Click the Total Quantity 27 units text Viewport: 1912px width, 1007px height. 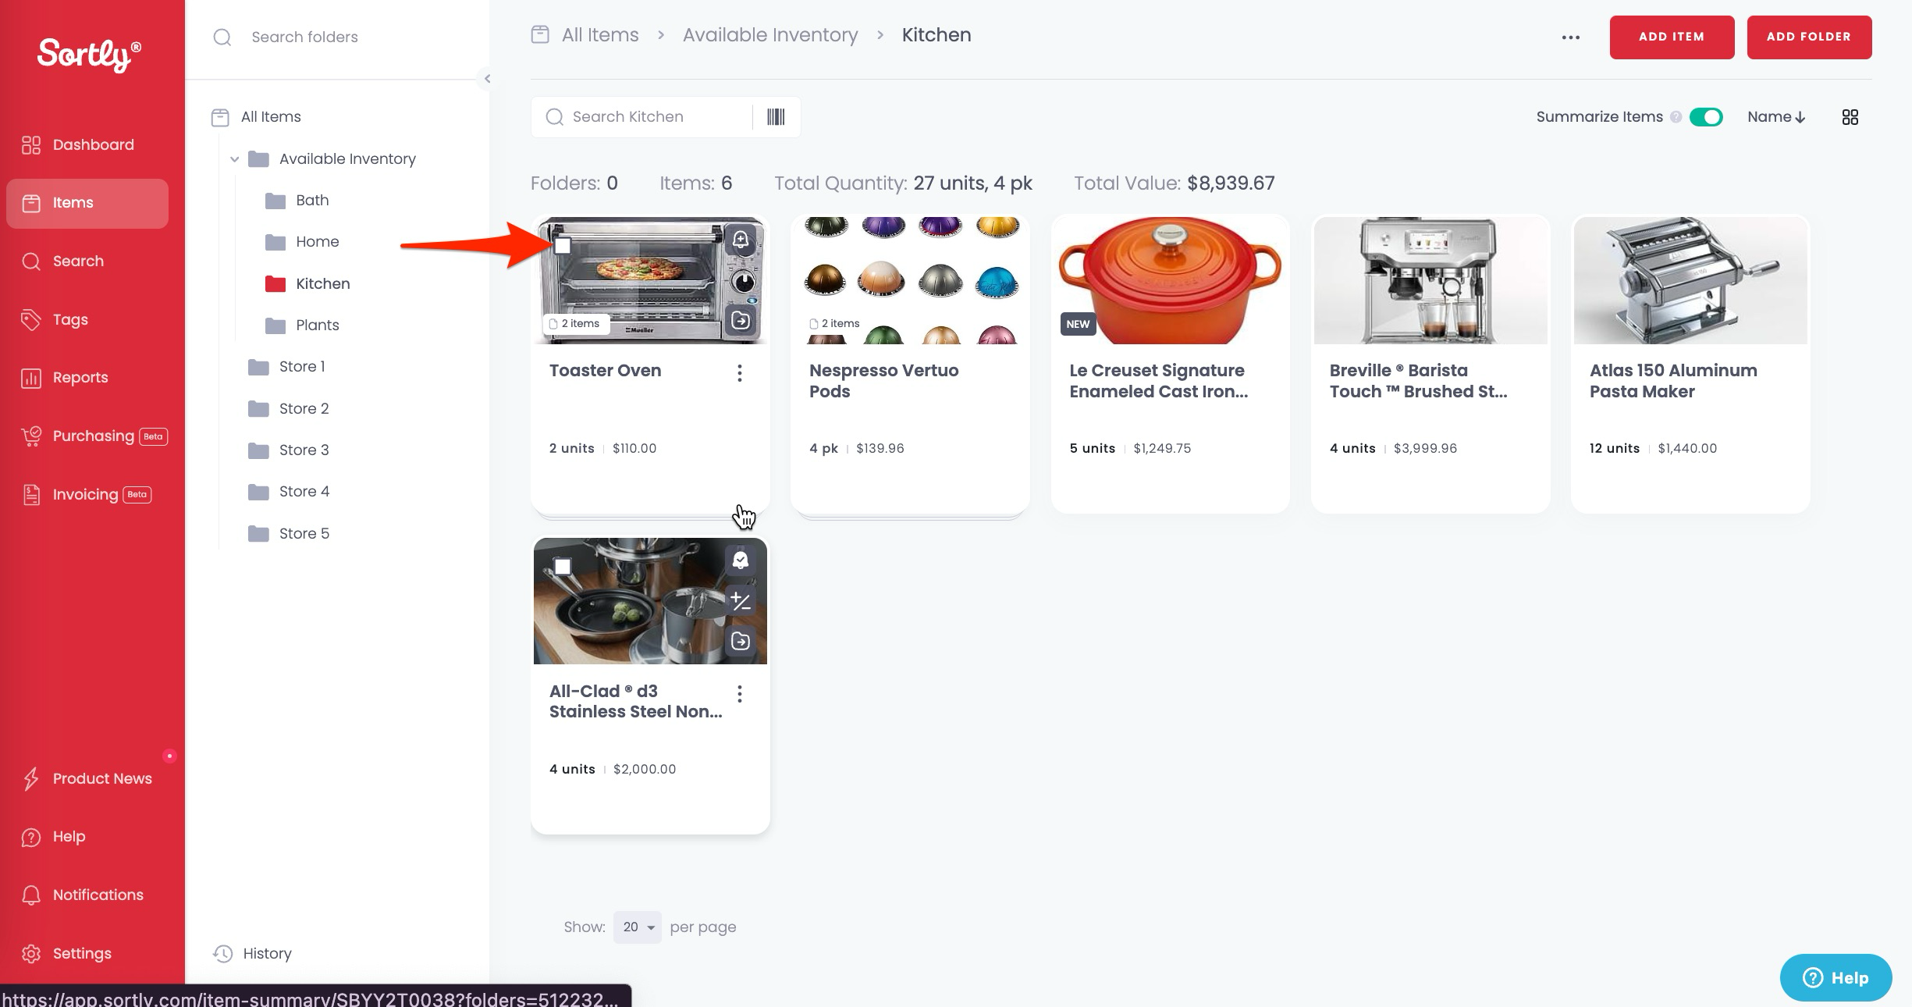click(x=903, y=183)
